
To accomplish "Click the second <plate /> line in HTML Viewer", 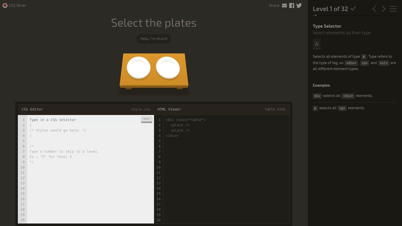I will tap(180, 130).
